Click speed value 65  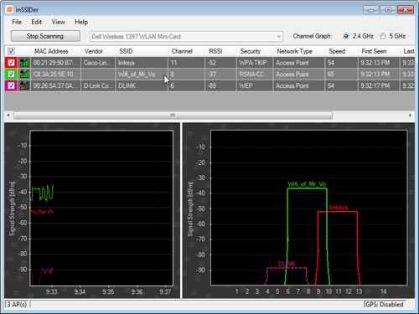(x=341, y=74)
